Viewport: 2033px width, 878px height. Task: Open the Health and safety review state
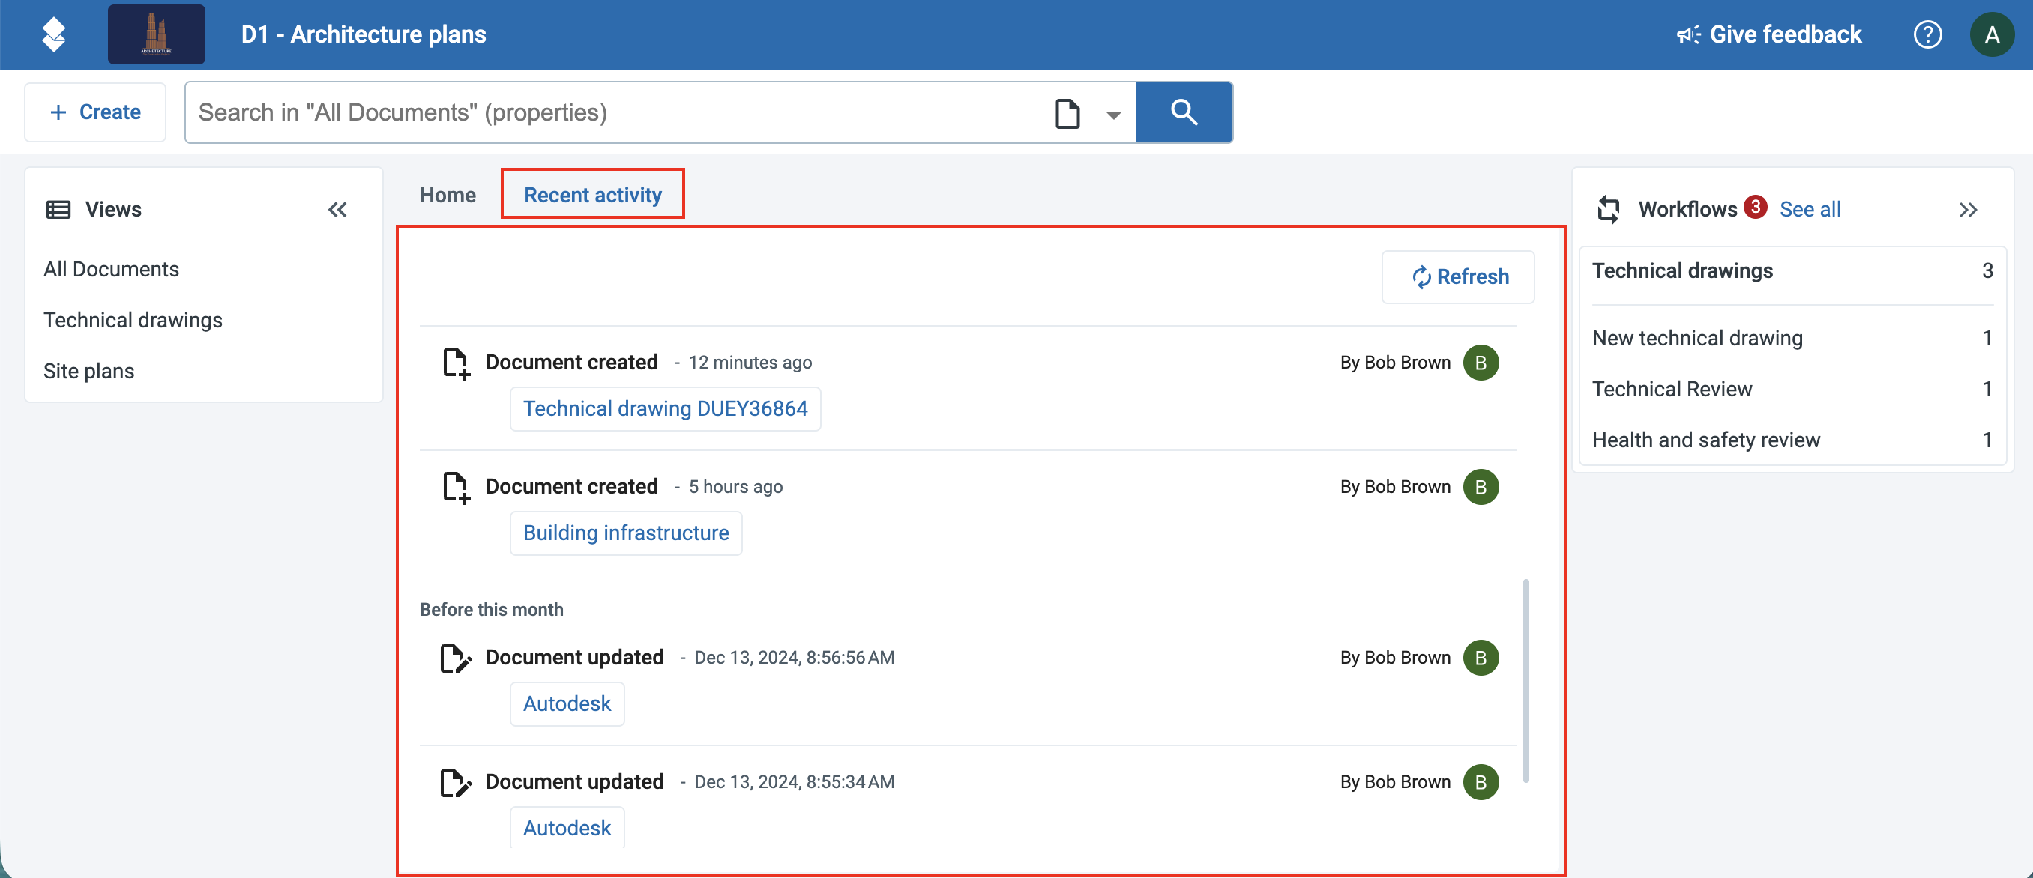(x=1792, y=440)
